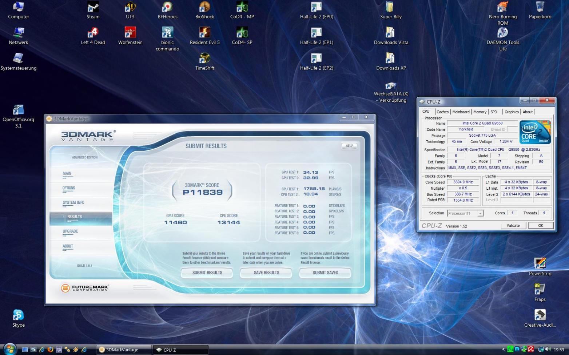Switch to CPU-Z Mainboard tab
The image size is (569, 355).
point(461,112)
